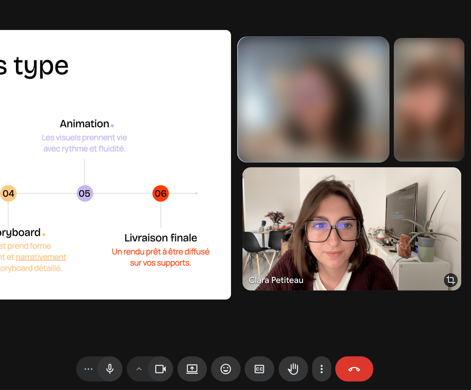This screenshot has height=390, width=471.
Task: Click the "Livraison finale" heading
Action: (161, 238)
